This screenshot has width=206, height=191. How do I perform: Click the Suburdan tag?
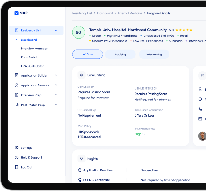pyautogui.click(x=175, y=41)
